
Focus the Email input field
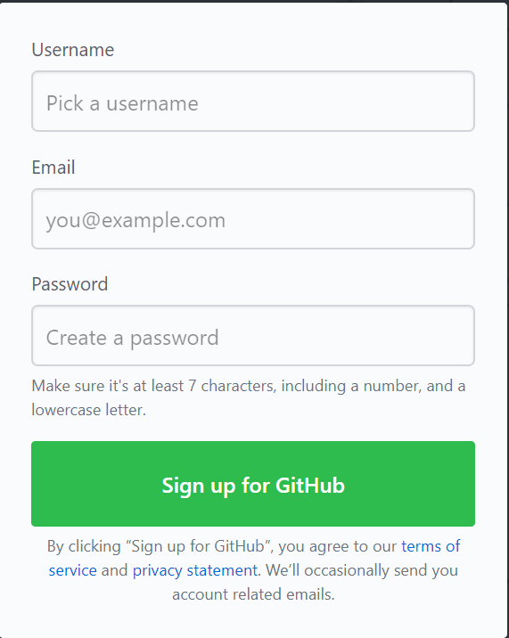[x=253, y=218]
